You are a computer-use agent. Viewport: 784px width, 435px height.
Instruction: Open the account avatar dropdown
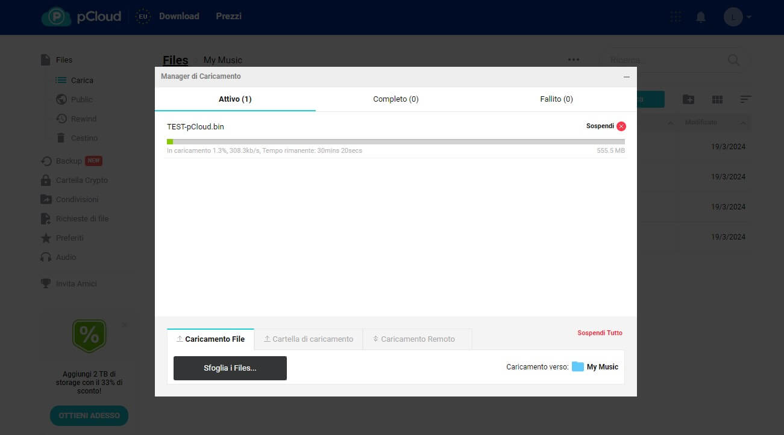pos(738,17)
